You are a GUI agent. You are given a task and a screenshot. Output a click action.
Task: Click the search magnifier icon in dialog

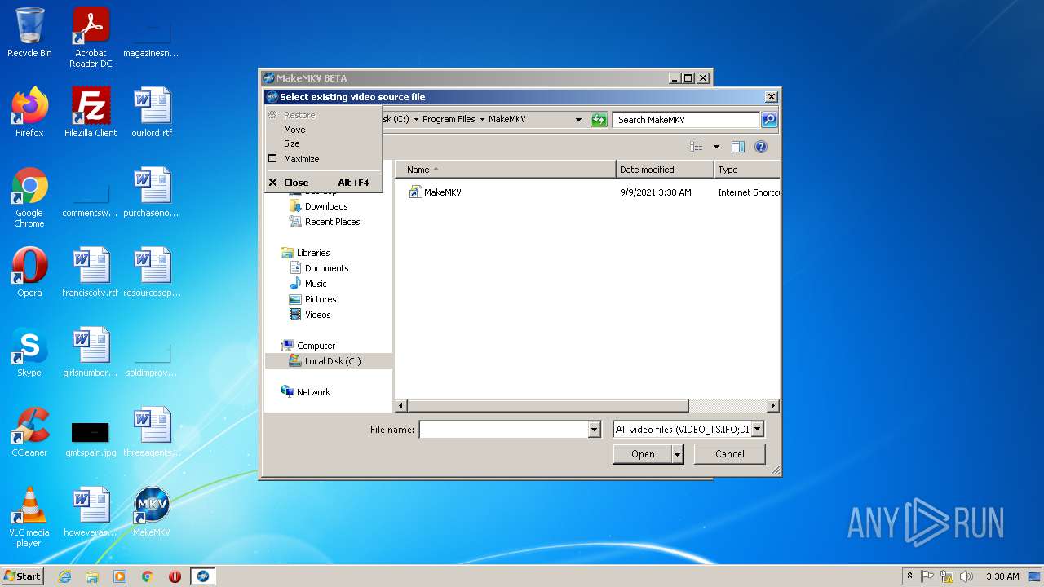[768, 120]
